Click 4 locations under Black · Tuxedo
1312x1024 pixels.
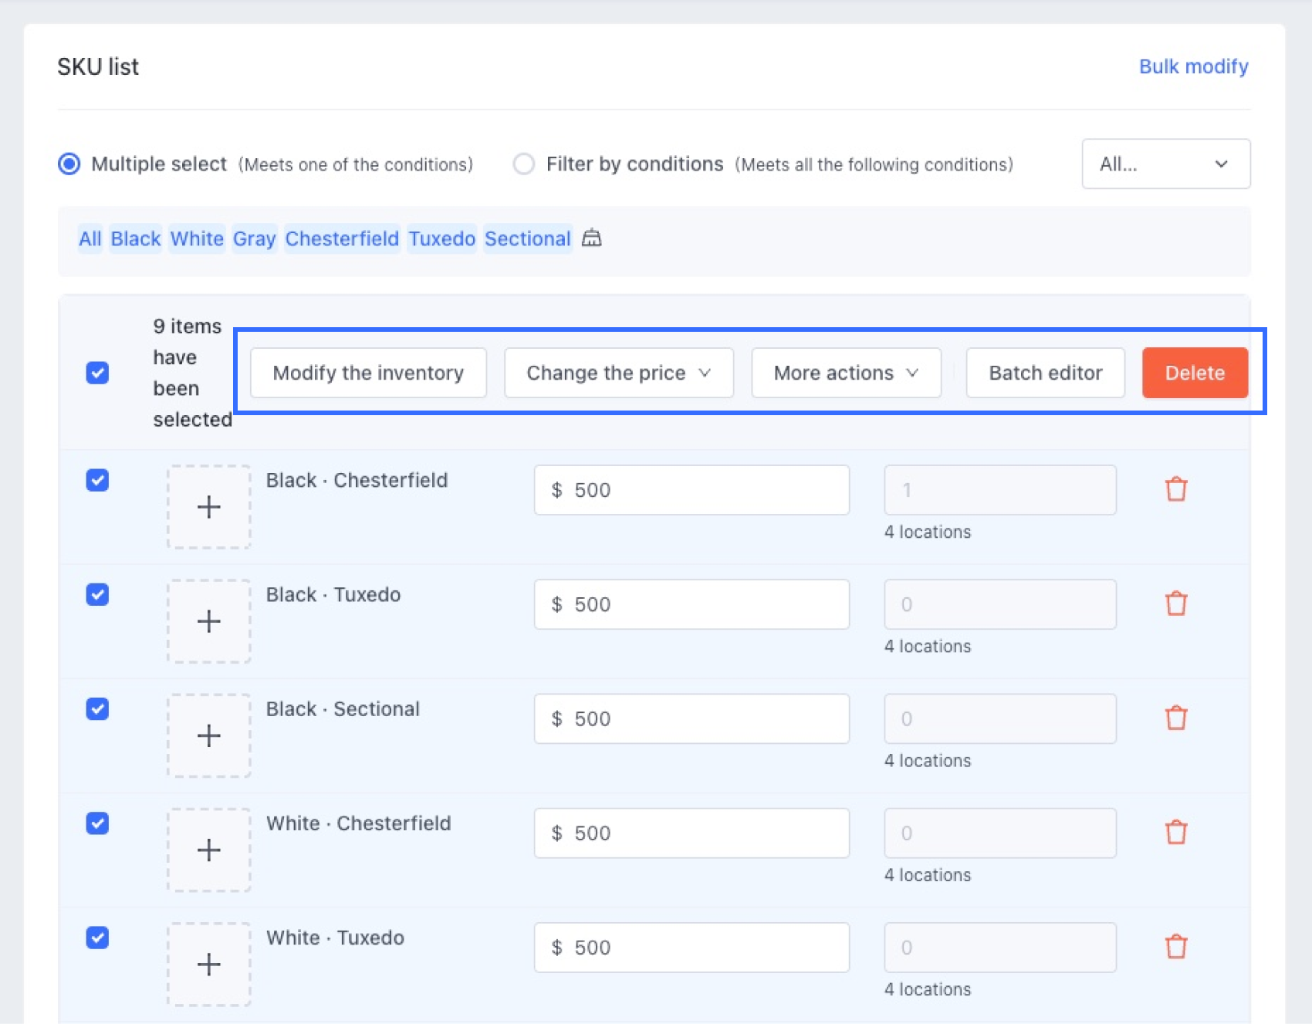pyautogui.click(x=928, y=646)
